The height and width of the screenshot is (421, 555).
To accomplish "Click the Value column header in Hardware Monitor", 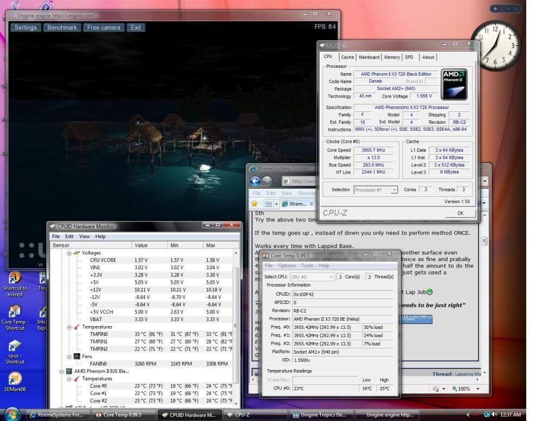I will click(x=149, y=245).
